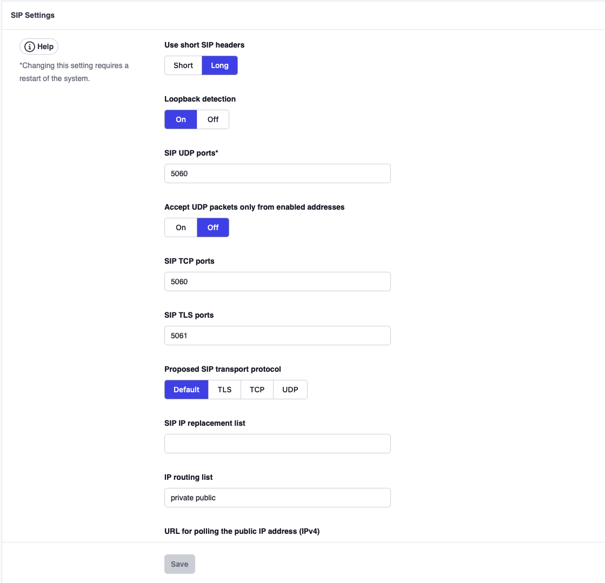Click the SIP IP replacement list field
Screen dimensions: 605x583
pyautogui.click(x=277, y=444)
